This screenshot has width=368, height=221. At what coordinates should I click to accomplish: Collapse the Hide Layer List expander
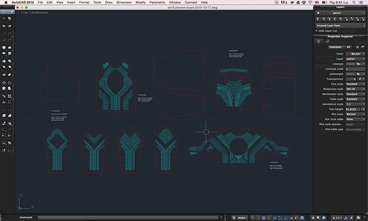326,31
